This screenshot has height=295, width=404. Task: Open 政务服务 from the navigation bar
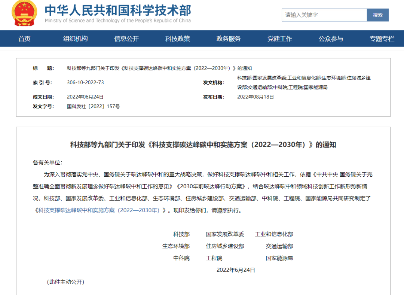[229, 39]
